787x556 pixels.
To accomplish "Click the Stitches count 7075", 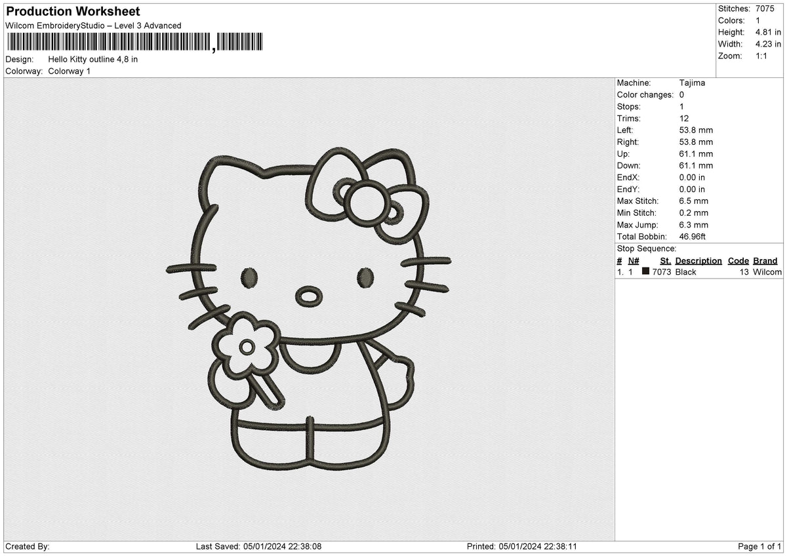I will click(765, 9).
